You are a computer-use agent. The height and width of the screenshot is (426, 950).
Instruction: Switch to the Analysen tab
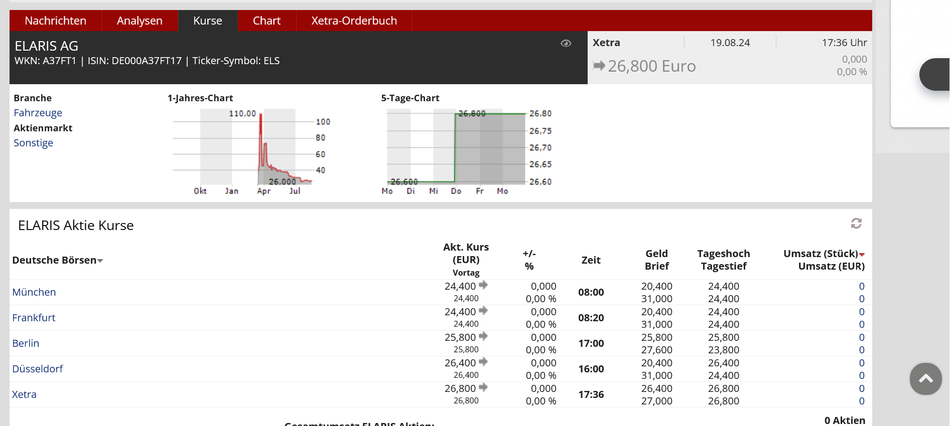click(x=140, y=21)
